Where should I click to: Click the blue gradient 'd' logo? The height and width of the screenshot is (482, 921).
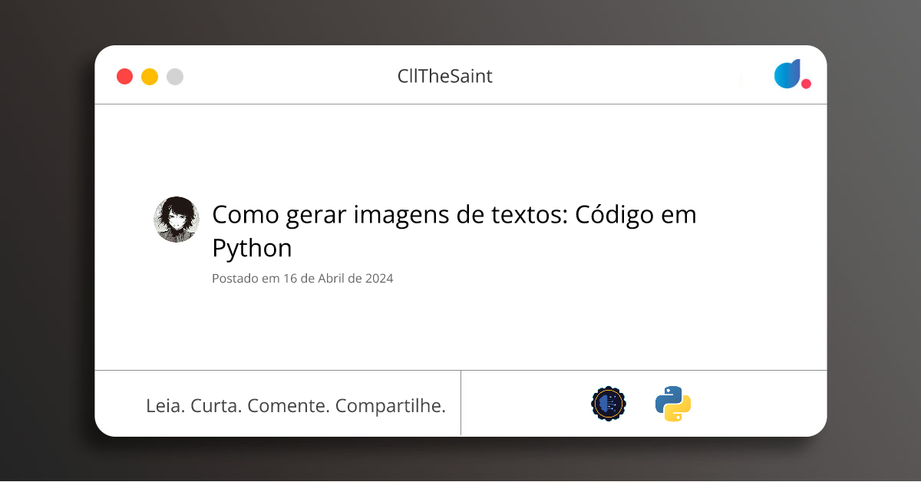(x=788, y=74)
